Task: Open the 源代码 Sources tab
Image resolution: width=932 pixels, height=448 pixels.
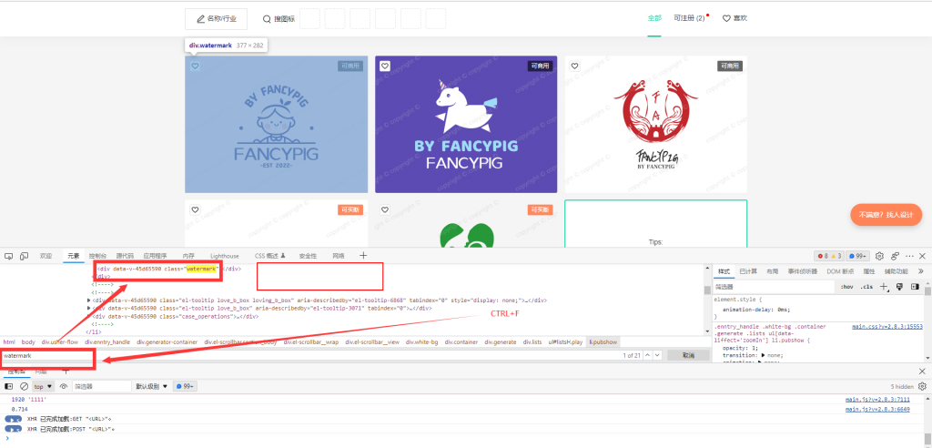Action: tap(126, 256)
